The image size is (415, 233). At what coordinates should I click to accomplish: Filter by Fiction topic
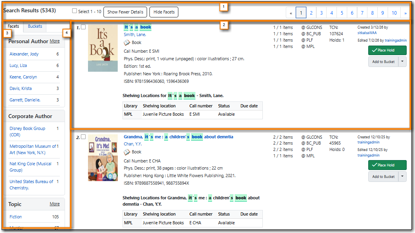click(15, 217)
